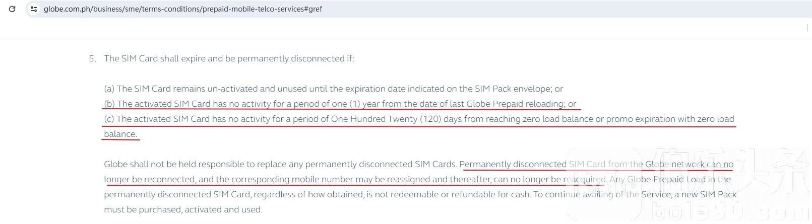Screen dimensions: 812x224
Task: Click clause (a) about un-activated SIM Card
Action: pyautogui.click(x=333, y=89)
